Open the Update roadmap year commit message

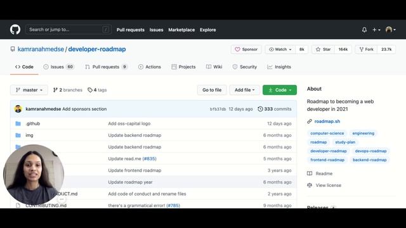130,182
